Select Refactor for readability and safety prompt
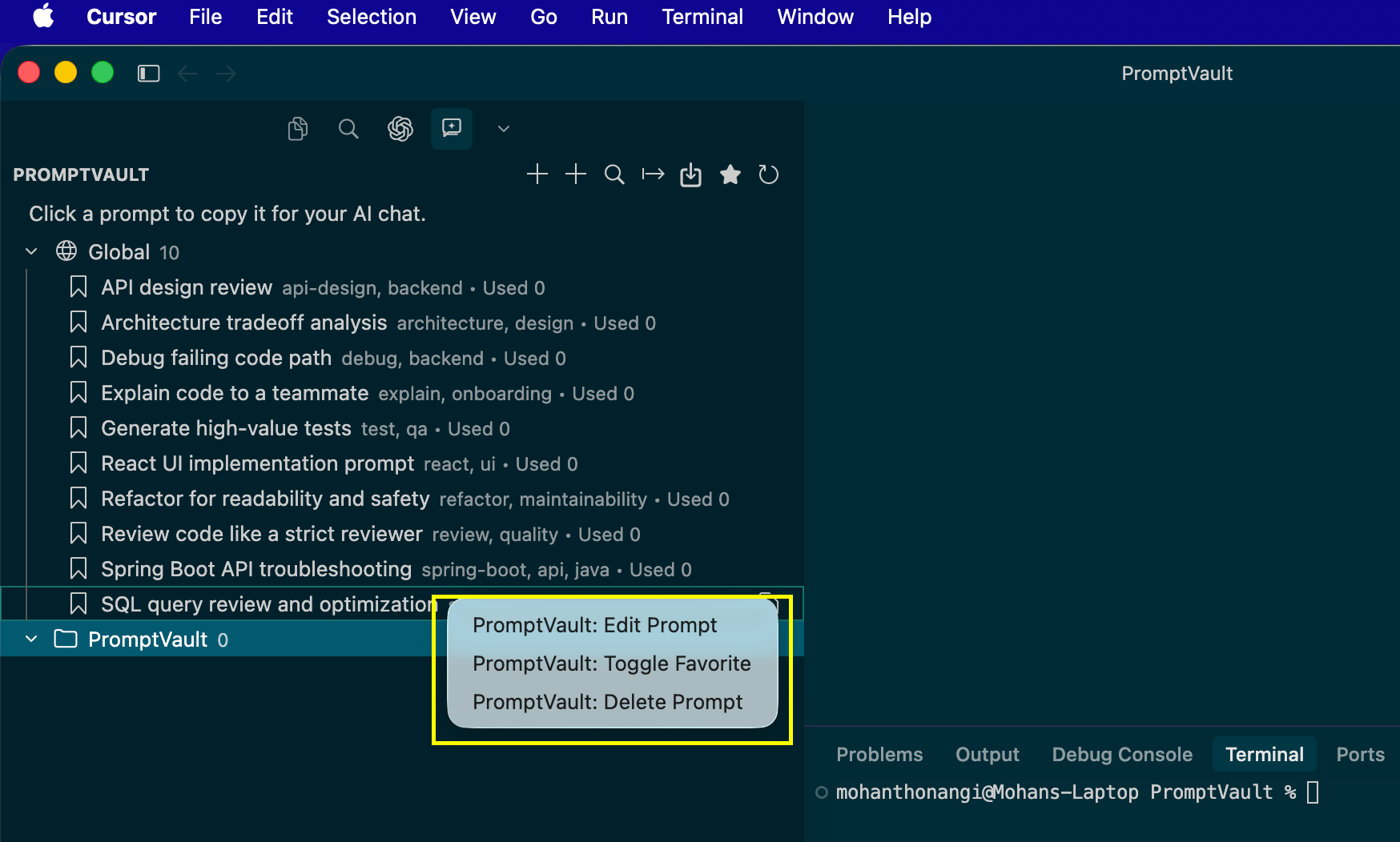 tap(402, 499)
